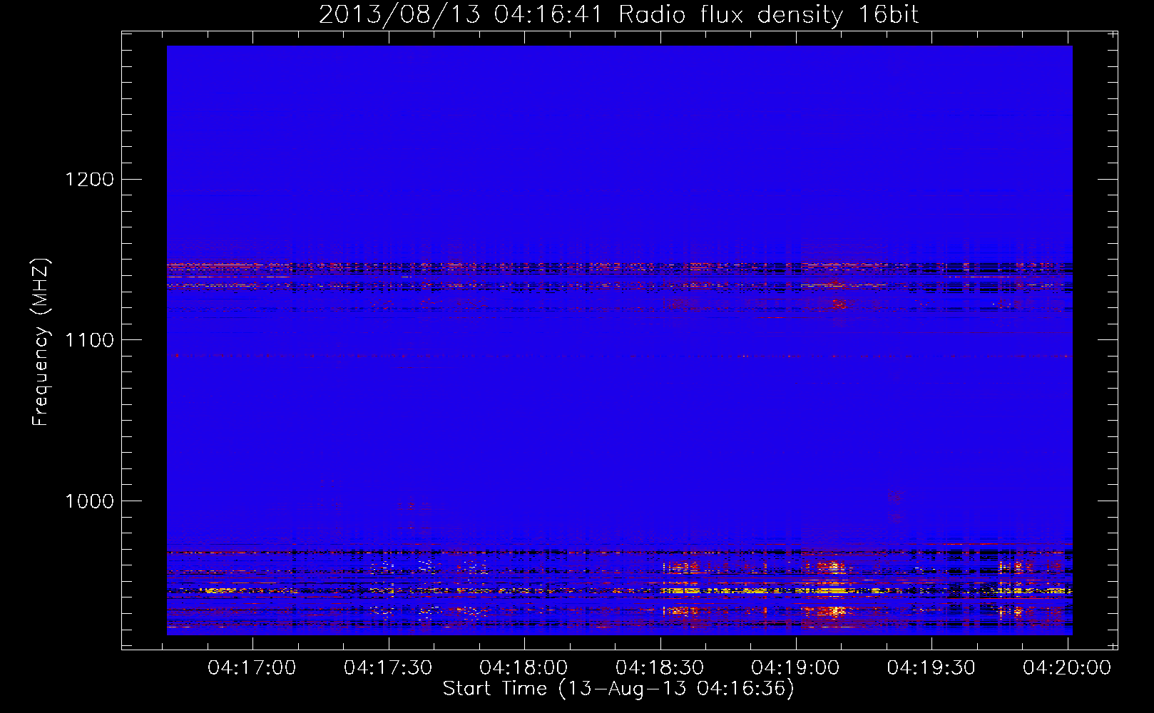Click the 1100 frequency tick label
1154x713 pixels.
[x=90, y=340]
